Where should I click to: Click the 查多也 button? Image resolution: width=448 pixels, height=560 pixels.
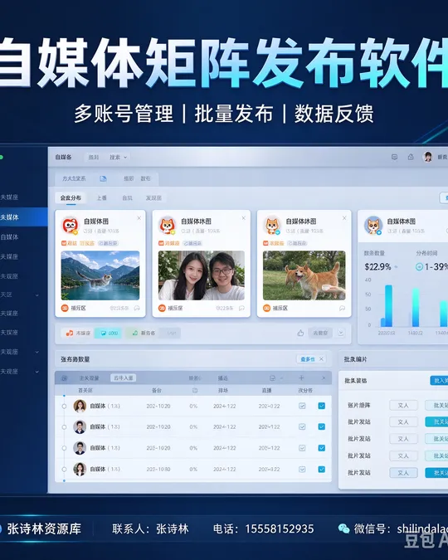[307, 359]
